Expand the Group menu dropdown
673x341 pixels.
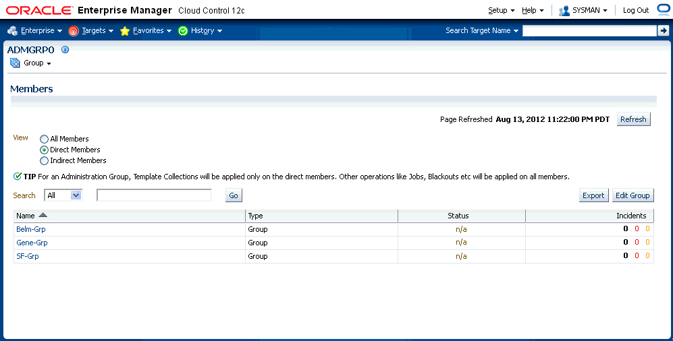(37, 63)
